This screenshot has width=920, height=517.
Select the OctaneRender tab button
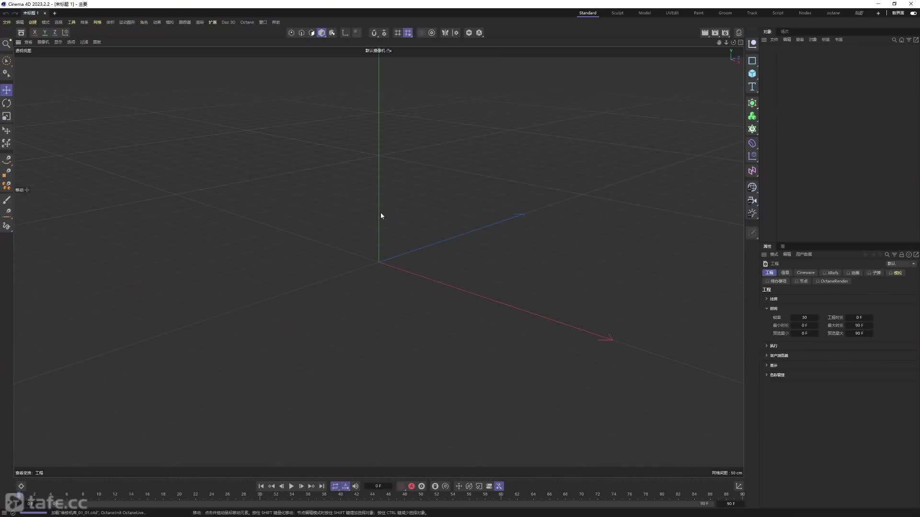tap(832, 281)
